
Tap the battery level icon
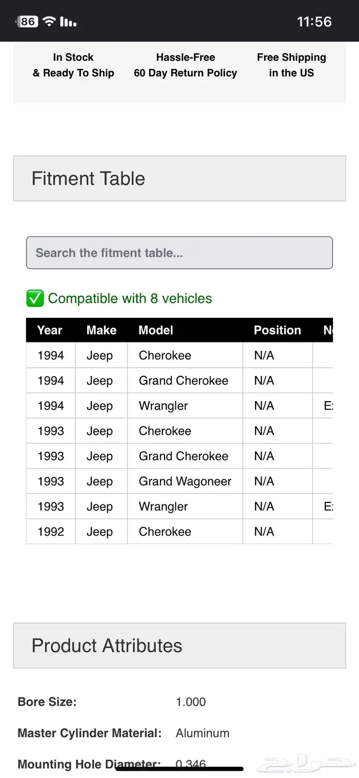(x=28, y=22)
